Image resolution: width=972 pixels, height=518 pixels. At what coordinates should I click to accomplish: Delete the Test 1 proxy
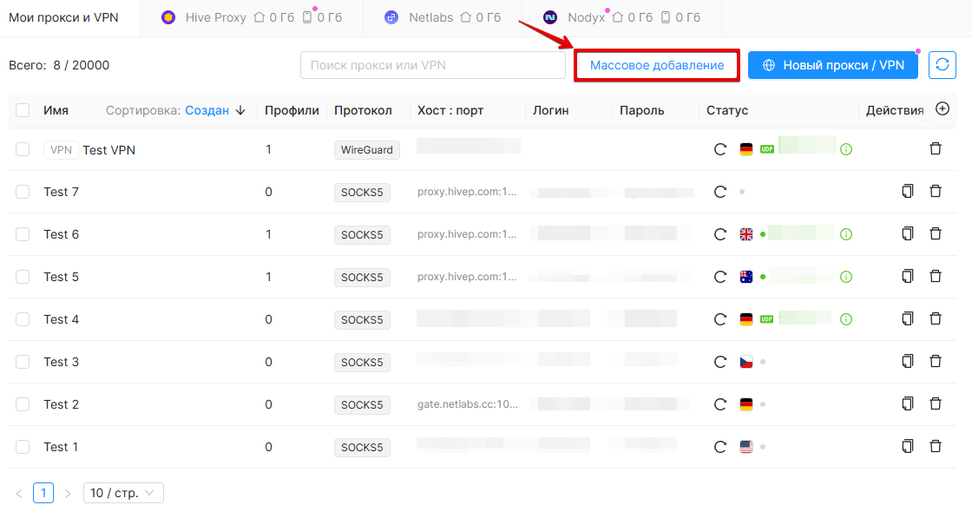pos(936,446)
